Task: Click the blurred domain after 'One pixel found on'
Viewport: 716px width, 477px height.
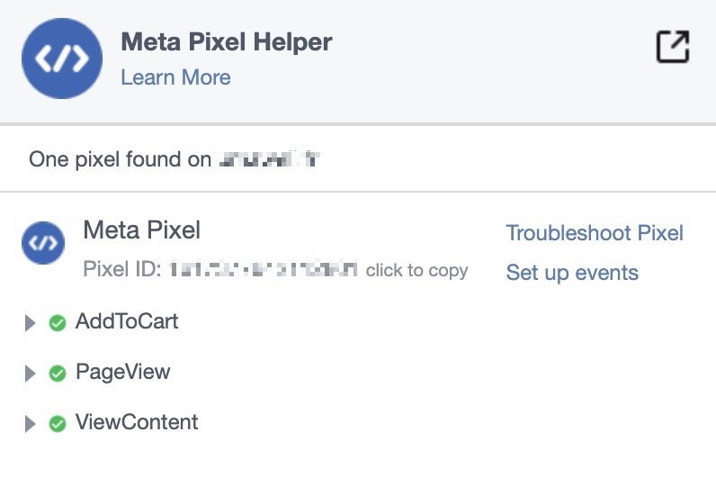Action: tap(270, 159)
